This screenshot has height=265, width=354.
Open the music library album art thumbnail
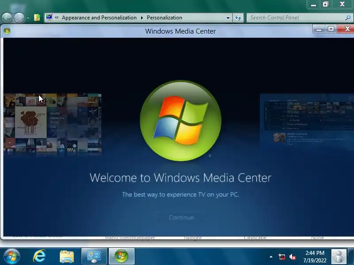[52, 123]
